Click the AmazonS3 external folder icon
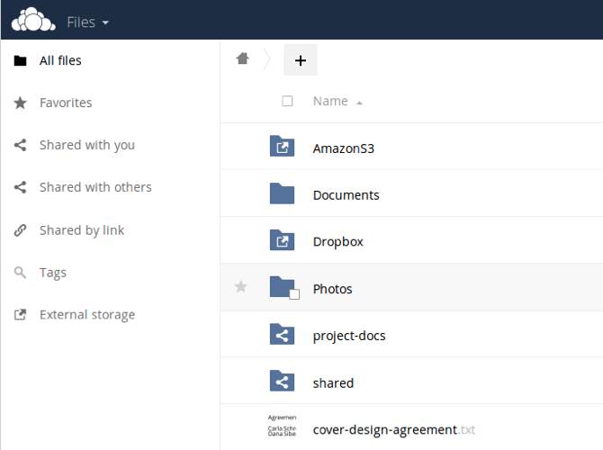Screen dimensions: 603x450 tap(282, 146)
